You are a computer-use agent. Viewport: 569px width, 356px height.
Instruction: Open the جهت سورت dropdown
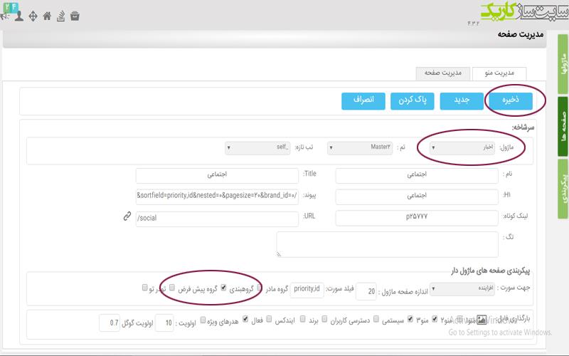462,289
